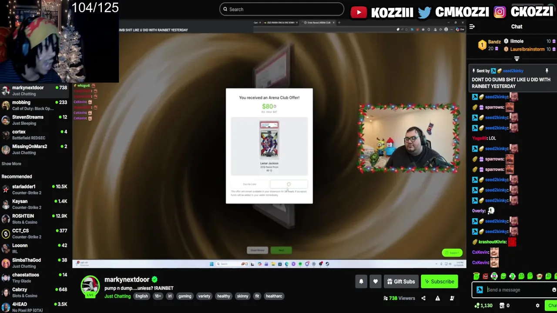The height and width of the screenshot is (313, 557).
Task: Click the Windows Start icon in the streamed taskbar
Action: coord(211,264)
